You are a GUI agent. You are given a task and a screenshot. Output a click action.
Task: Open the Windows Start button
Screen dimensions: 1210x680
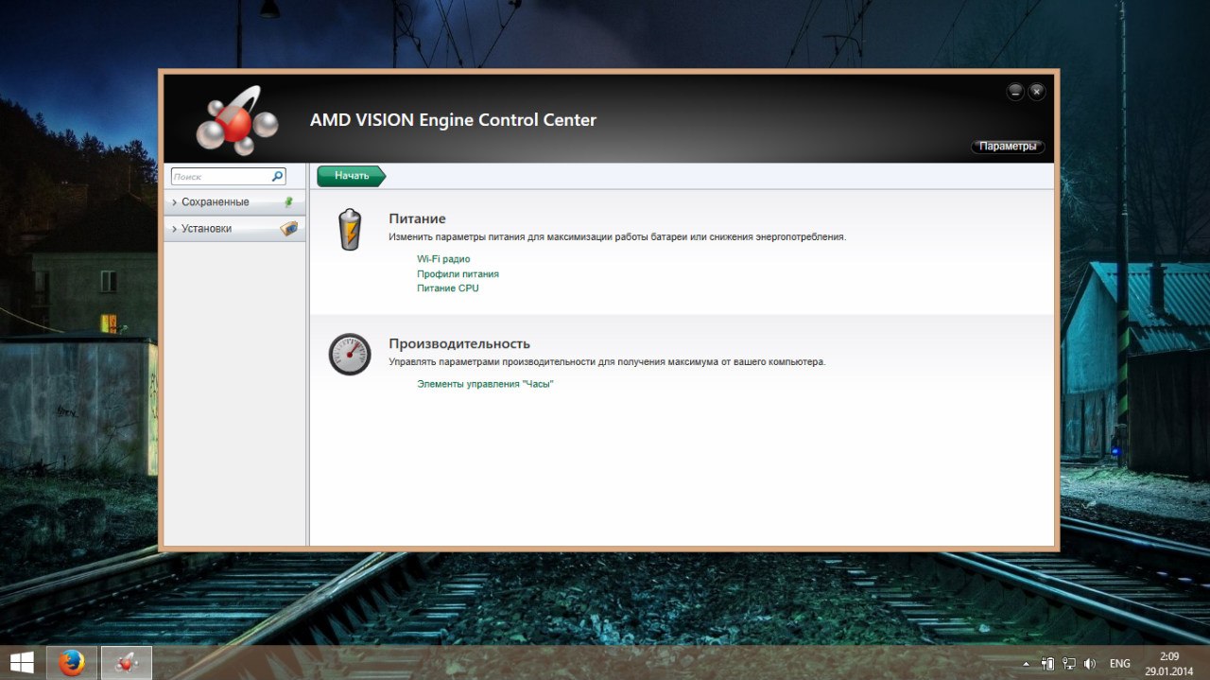pyautogui.click(x=22, y=663)
